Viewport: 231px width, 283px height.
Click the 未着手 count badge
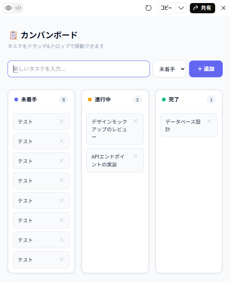pyautogui.click(x=63, y=100)
